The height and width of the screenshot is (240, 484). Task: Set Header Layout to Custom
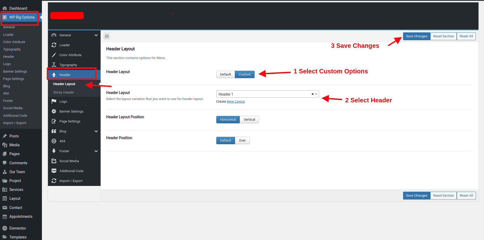[x=245, y=74]
